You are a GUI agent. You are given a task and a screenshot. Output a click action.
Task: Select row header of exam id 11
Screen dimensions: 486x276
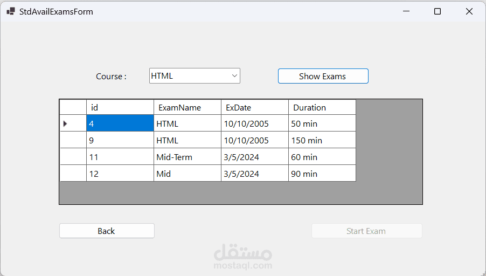click(x=73, y=157)
